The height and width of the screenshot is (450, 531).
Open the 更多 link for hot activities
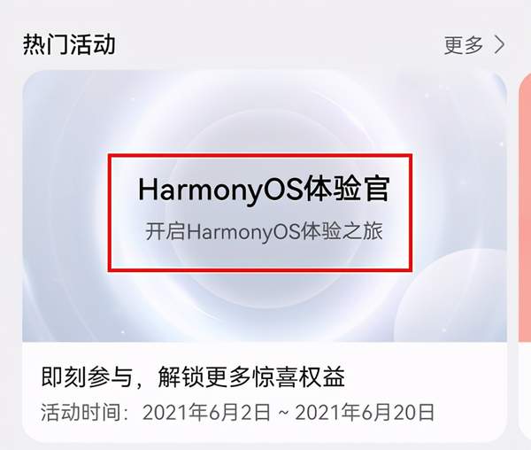463,44
